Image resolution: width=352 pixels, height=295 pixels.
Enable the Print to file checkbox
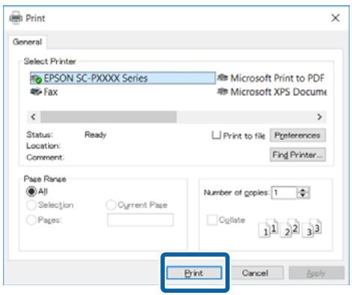(216, 135)
